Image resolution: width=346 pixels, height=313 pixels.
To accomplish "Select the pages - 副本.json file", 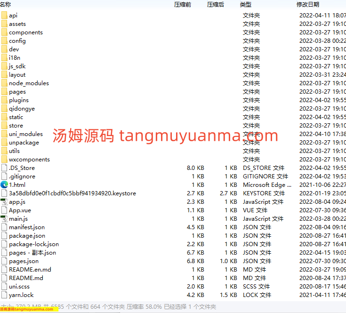I will 32,253.
